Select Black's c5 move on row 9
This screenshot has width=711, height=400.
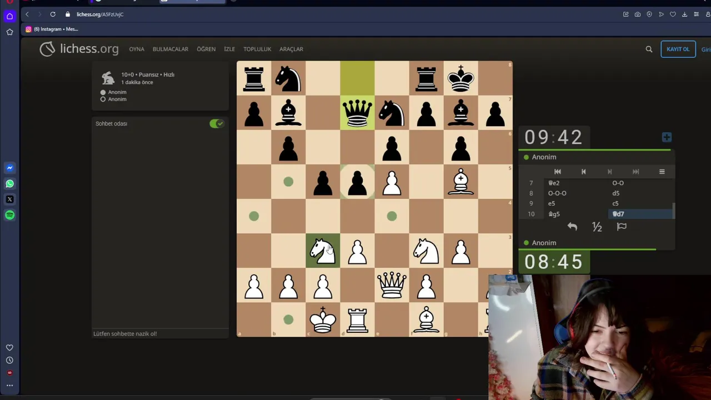coord(640,203)
